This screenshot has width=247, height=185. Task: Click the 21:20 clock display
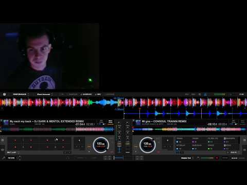241,95
